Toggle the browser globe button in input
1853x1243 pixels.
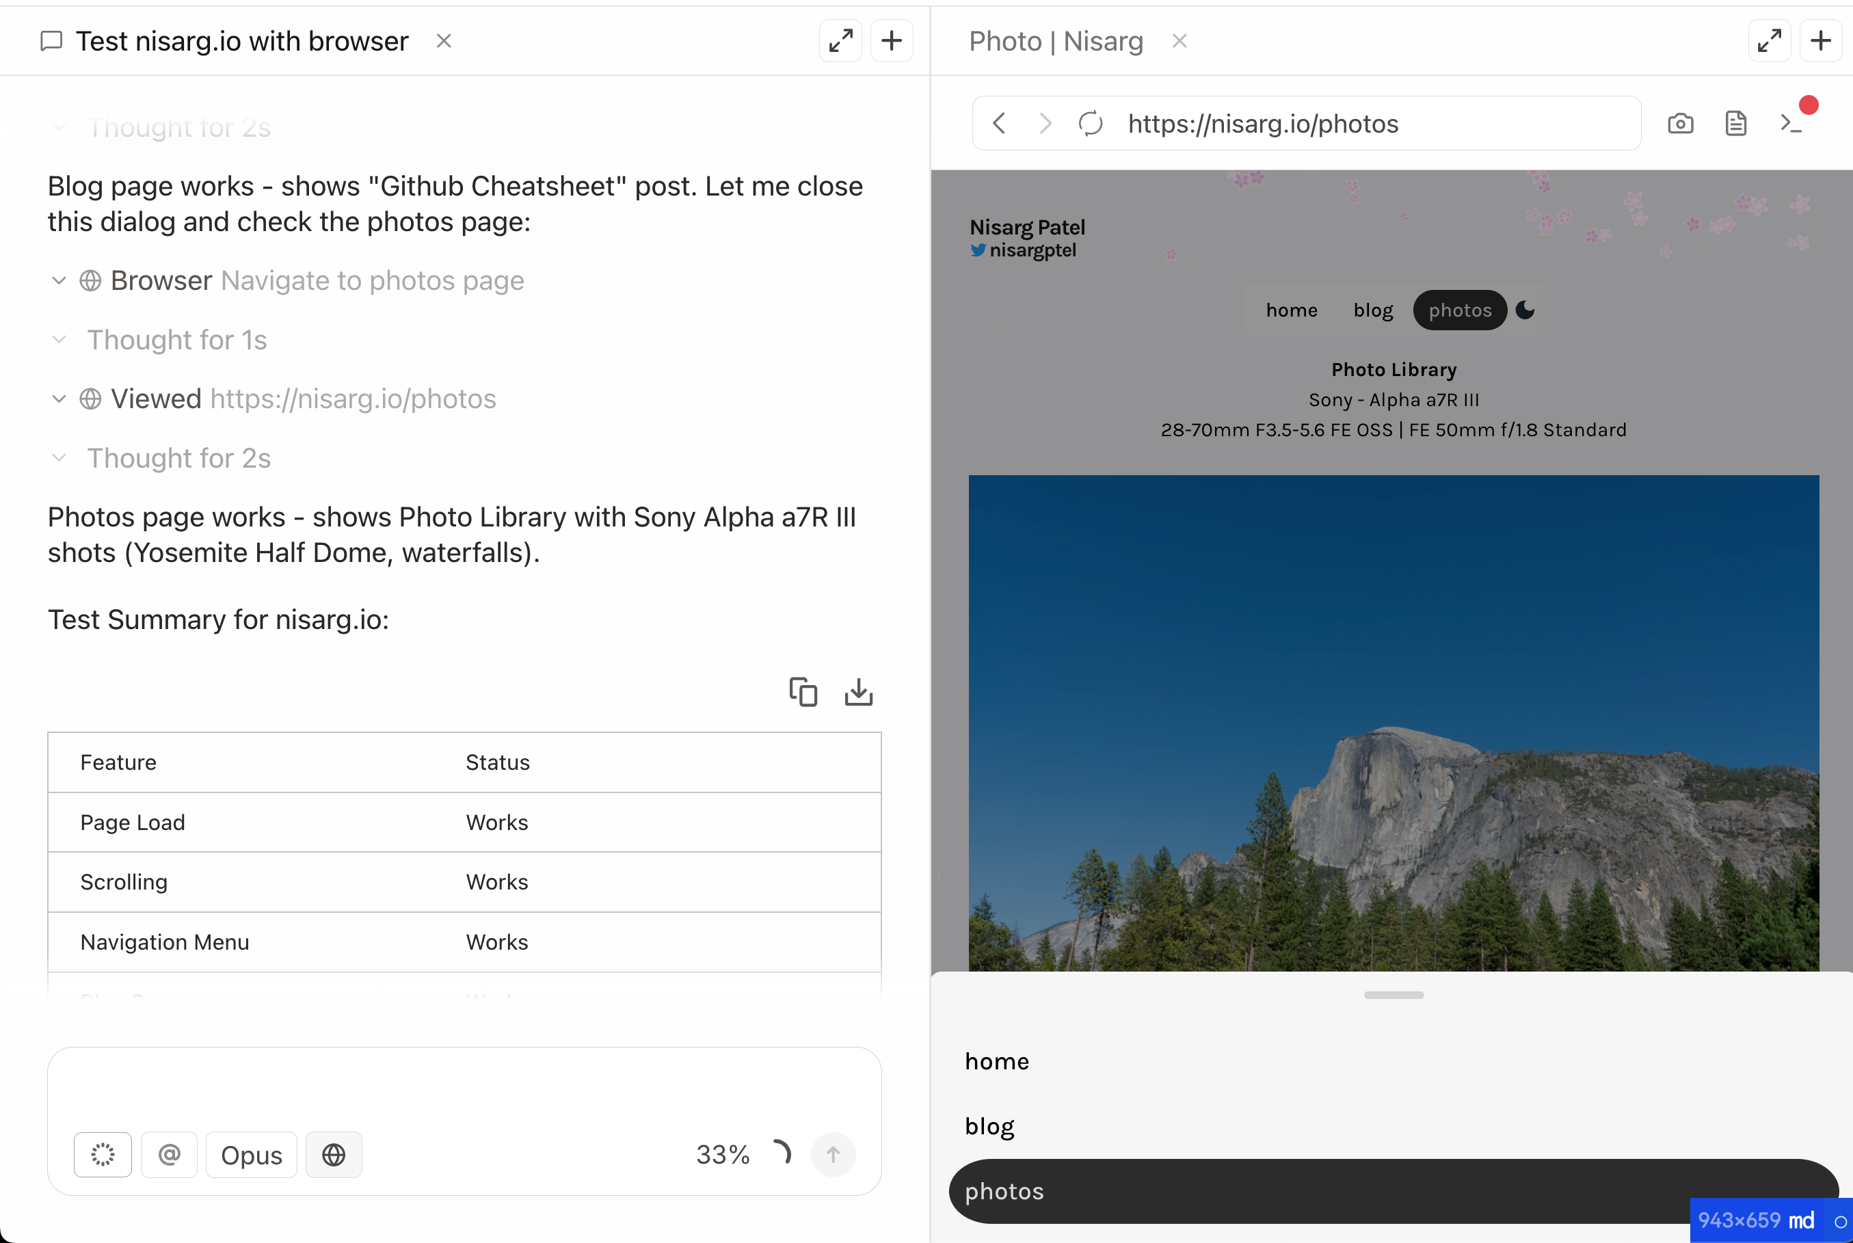tap(334, 1154)
